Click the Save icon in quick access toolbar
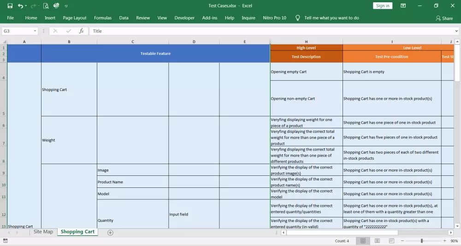The width and height of the screenshot is (461, 246). 10,6
